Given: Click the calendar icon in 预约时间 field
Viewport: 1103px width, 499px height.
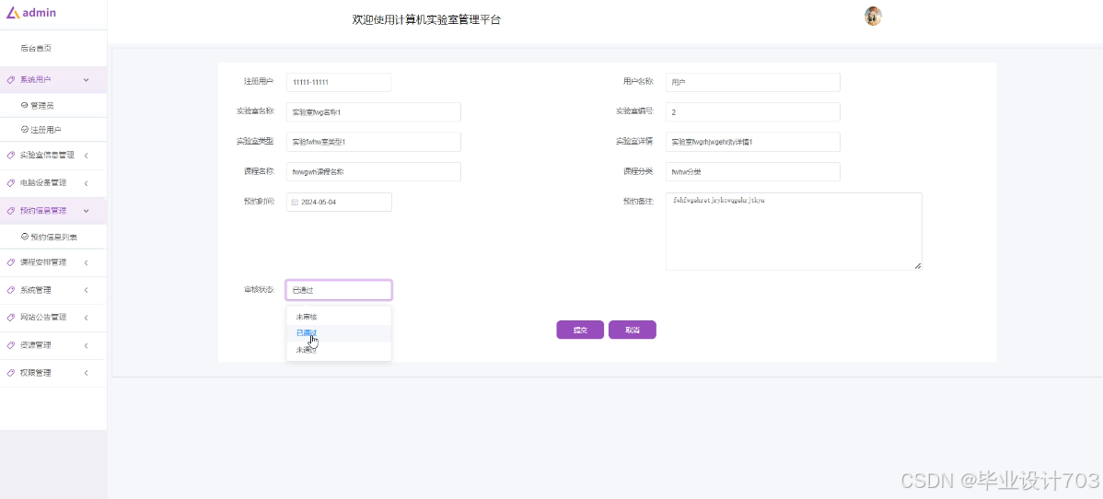Looking at the screenshot, I should pyautogui.click(x=295, y=202).
